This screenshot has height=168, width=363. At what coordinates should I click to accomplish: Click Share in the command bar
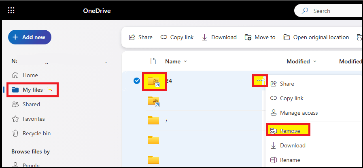140,37
